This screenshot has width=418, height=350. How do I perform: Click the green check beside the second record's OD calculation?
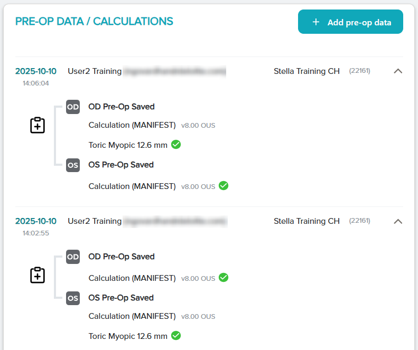[x=224, y=278]
